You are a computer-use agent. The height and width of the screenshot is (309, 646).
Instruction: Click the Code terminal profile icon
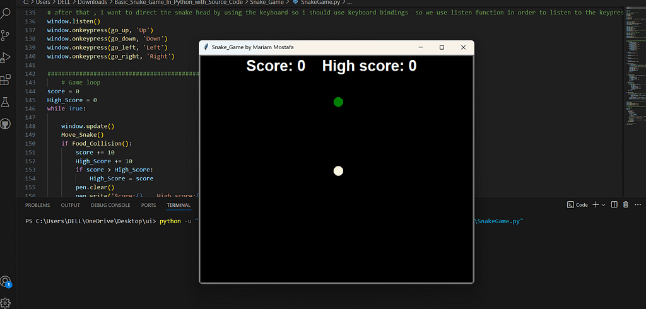click(x=570, y=205)
